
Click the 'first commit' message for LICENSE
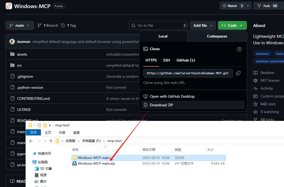coord(116,110)
